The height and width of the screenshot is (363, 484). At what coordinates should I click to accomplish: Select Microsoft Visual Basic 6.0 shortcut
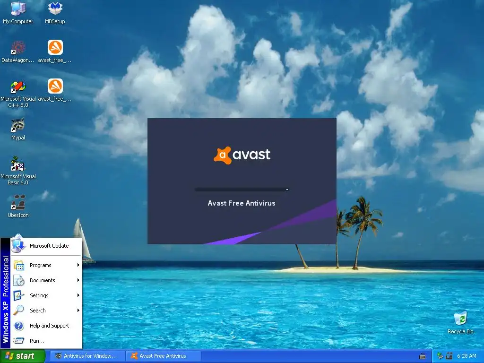tap(18, 171)
